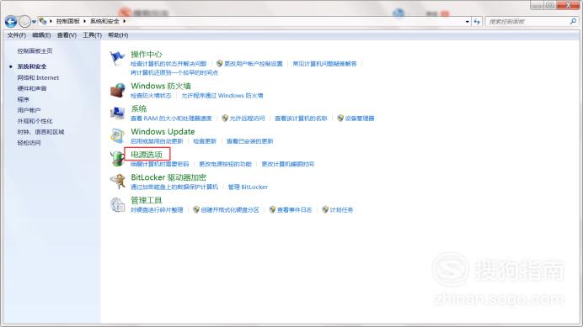583x327 pixels.
Task: Open 轻松访问 in the sidebar
Action: coord(29,143)
